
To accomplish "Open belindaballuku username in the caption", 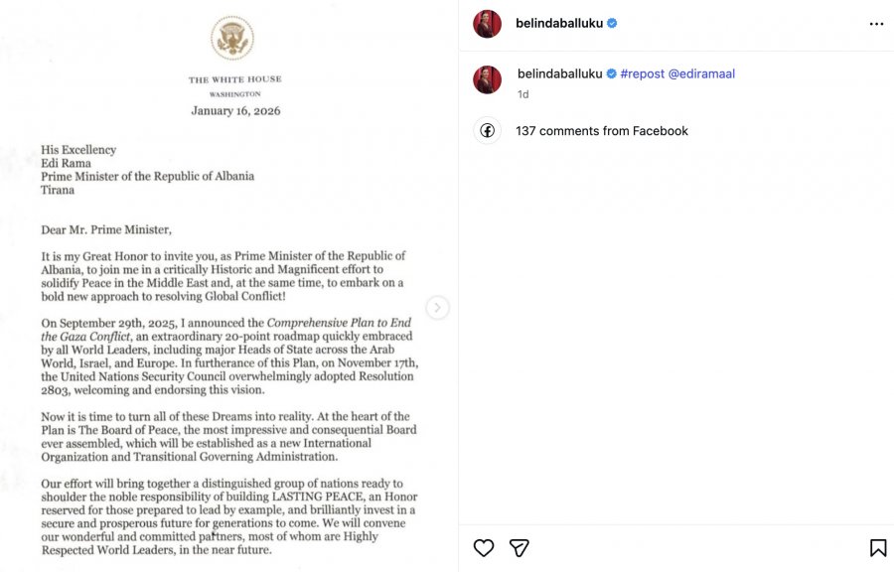I will pos(560,73).
